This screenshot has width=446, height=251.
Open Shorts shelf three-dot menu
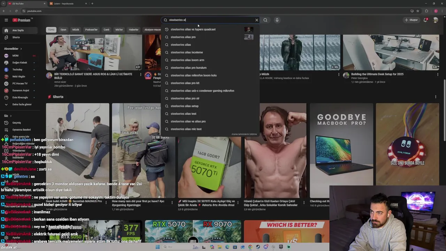(436, 97)
